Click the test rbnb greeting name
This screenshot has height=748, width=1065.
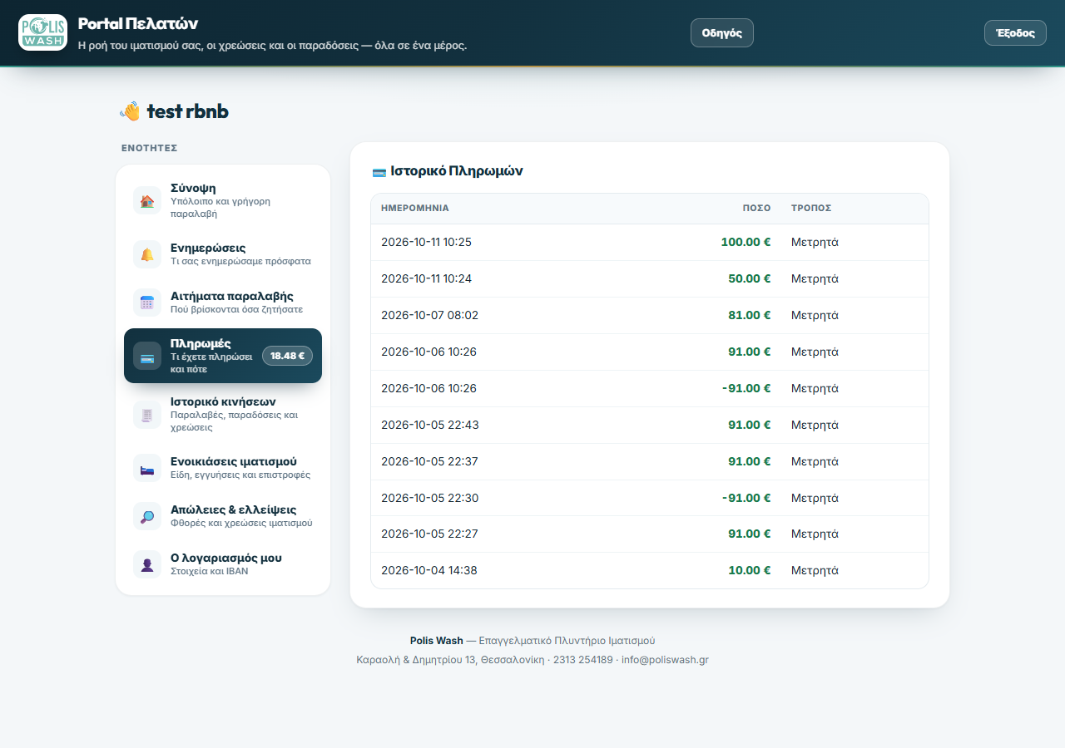pos(187,111)
